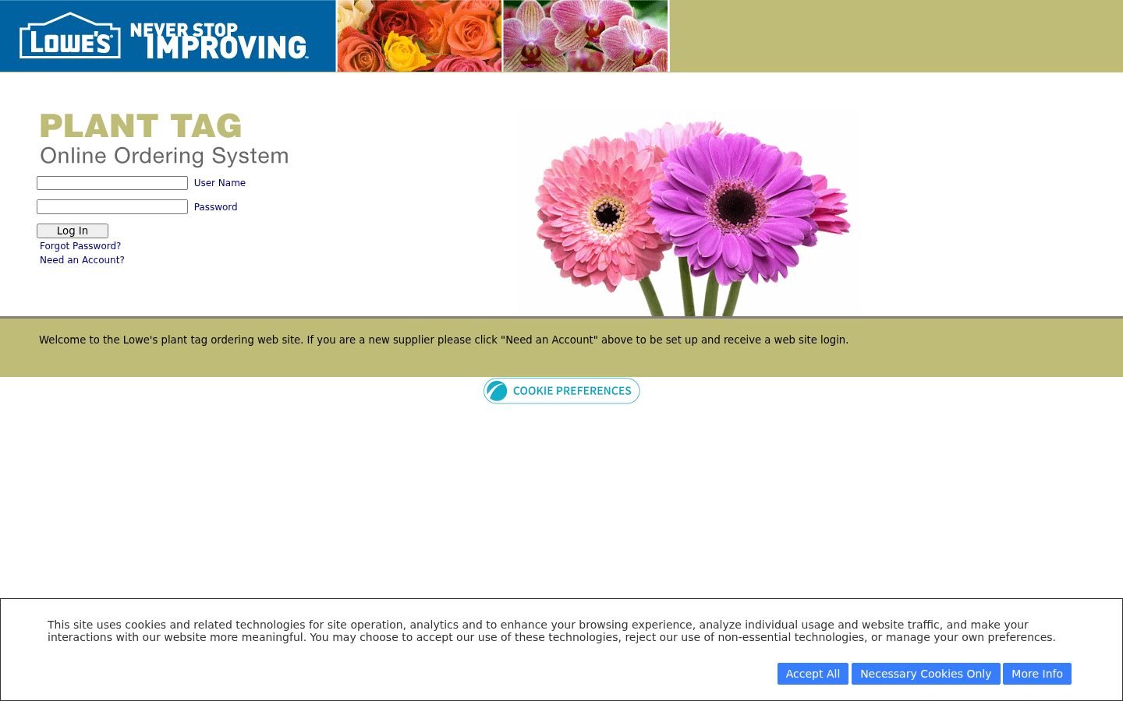Click the Password label
Viewport: 1123px width, 701px height.
point(216,207)
